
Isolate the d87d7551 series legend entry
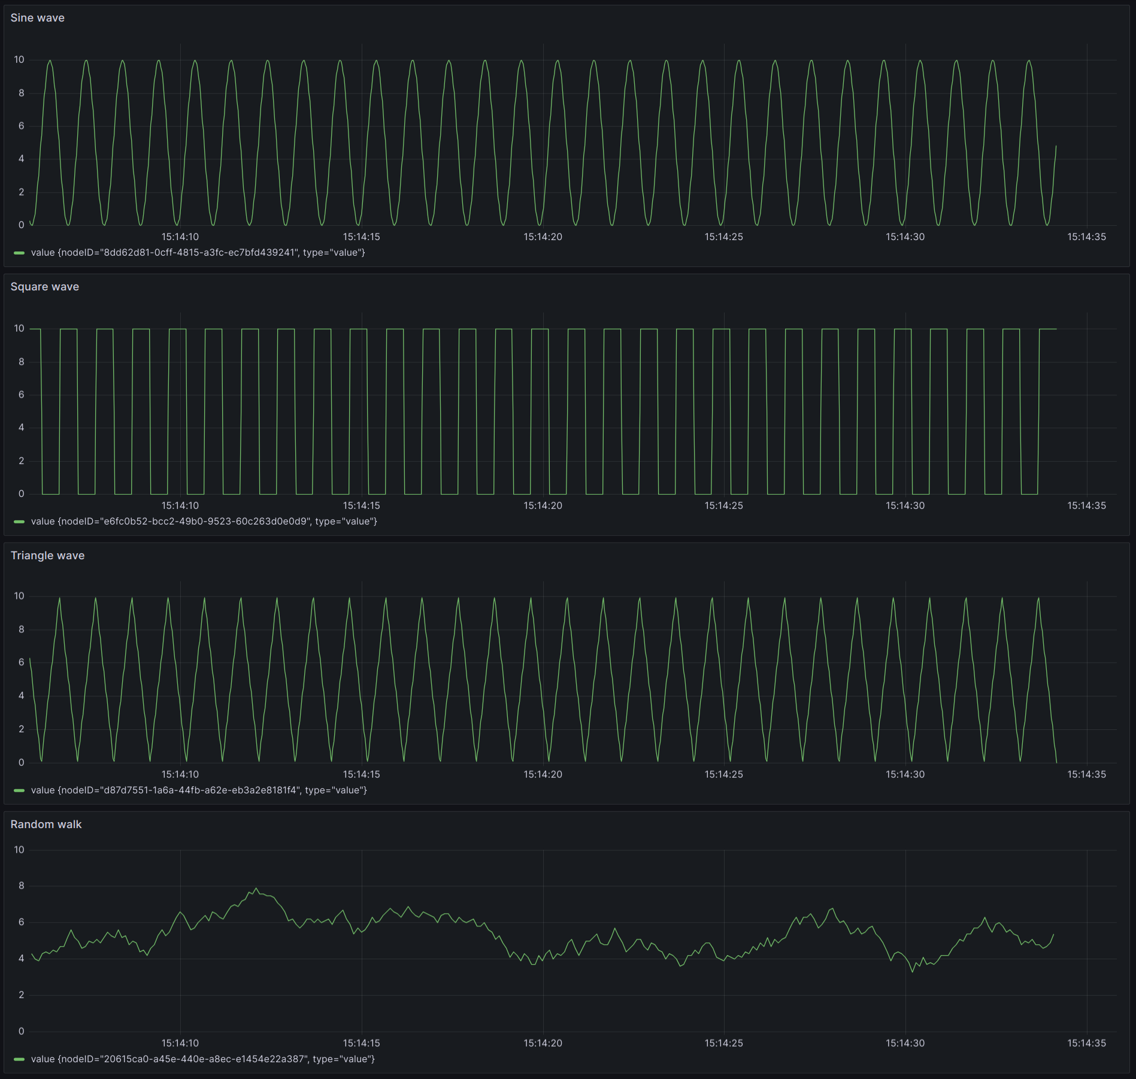pos(199,790)
